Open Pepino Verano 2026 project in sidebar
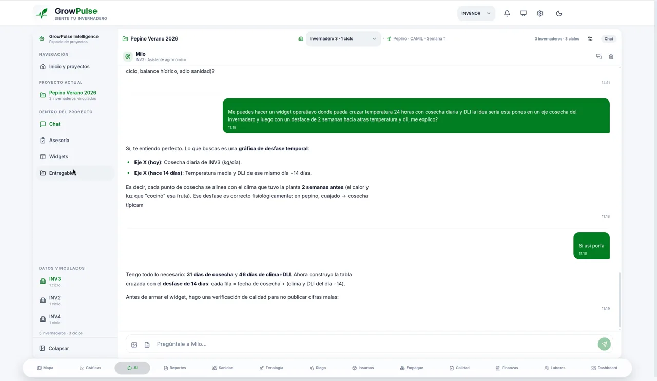The width and height of the screenshot is (657, 381). pyautogui.click(x=74, y=95)
